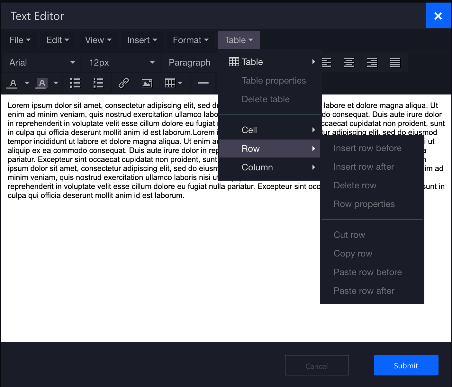Image resolution: width=452 pixels, height=387 pixels.
Task: Select Copy row option
Action: 372,253
